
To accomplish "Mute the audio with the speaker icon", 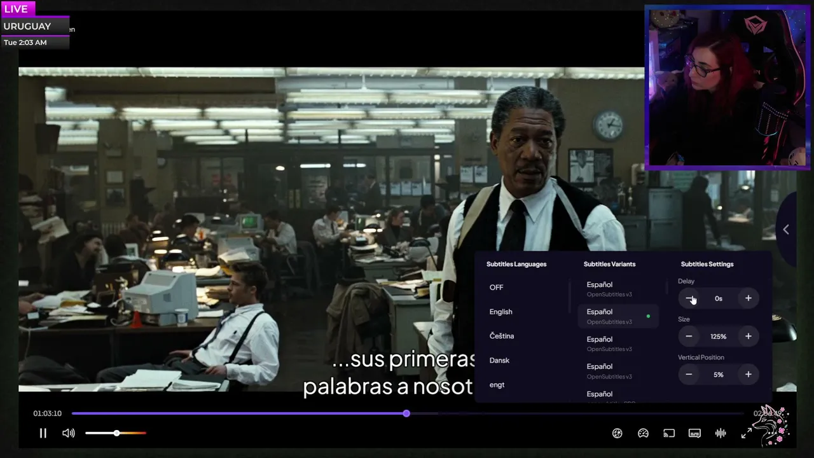I will pos(69,433).
